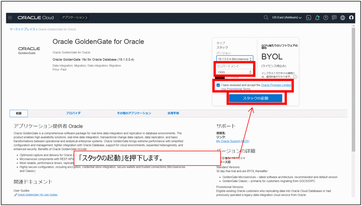362x206 pixels.
Task: Click the 関連ドキュメント heading
Action: (33, 182)
